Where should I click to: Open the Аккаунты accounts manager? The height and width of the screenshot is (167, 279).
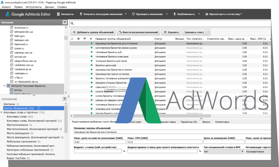(65, 14)
